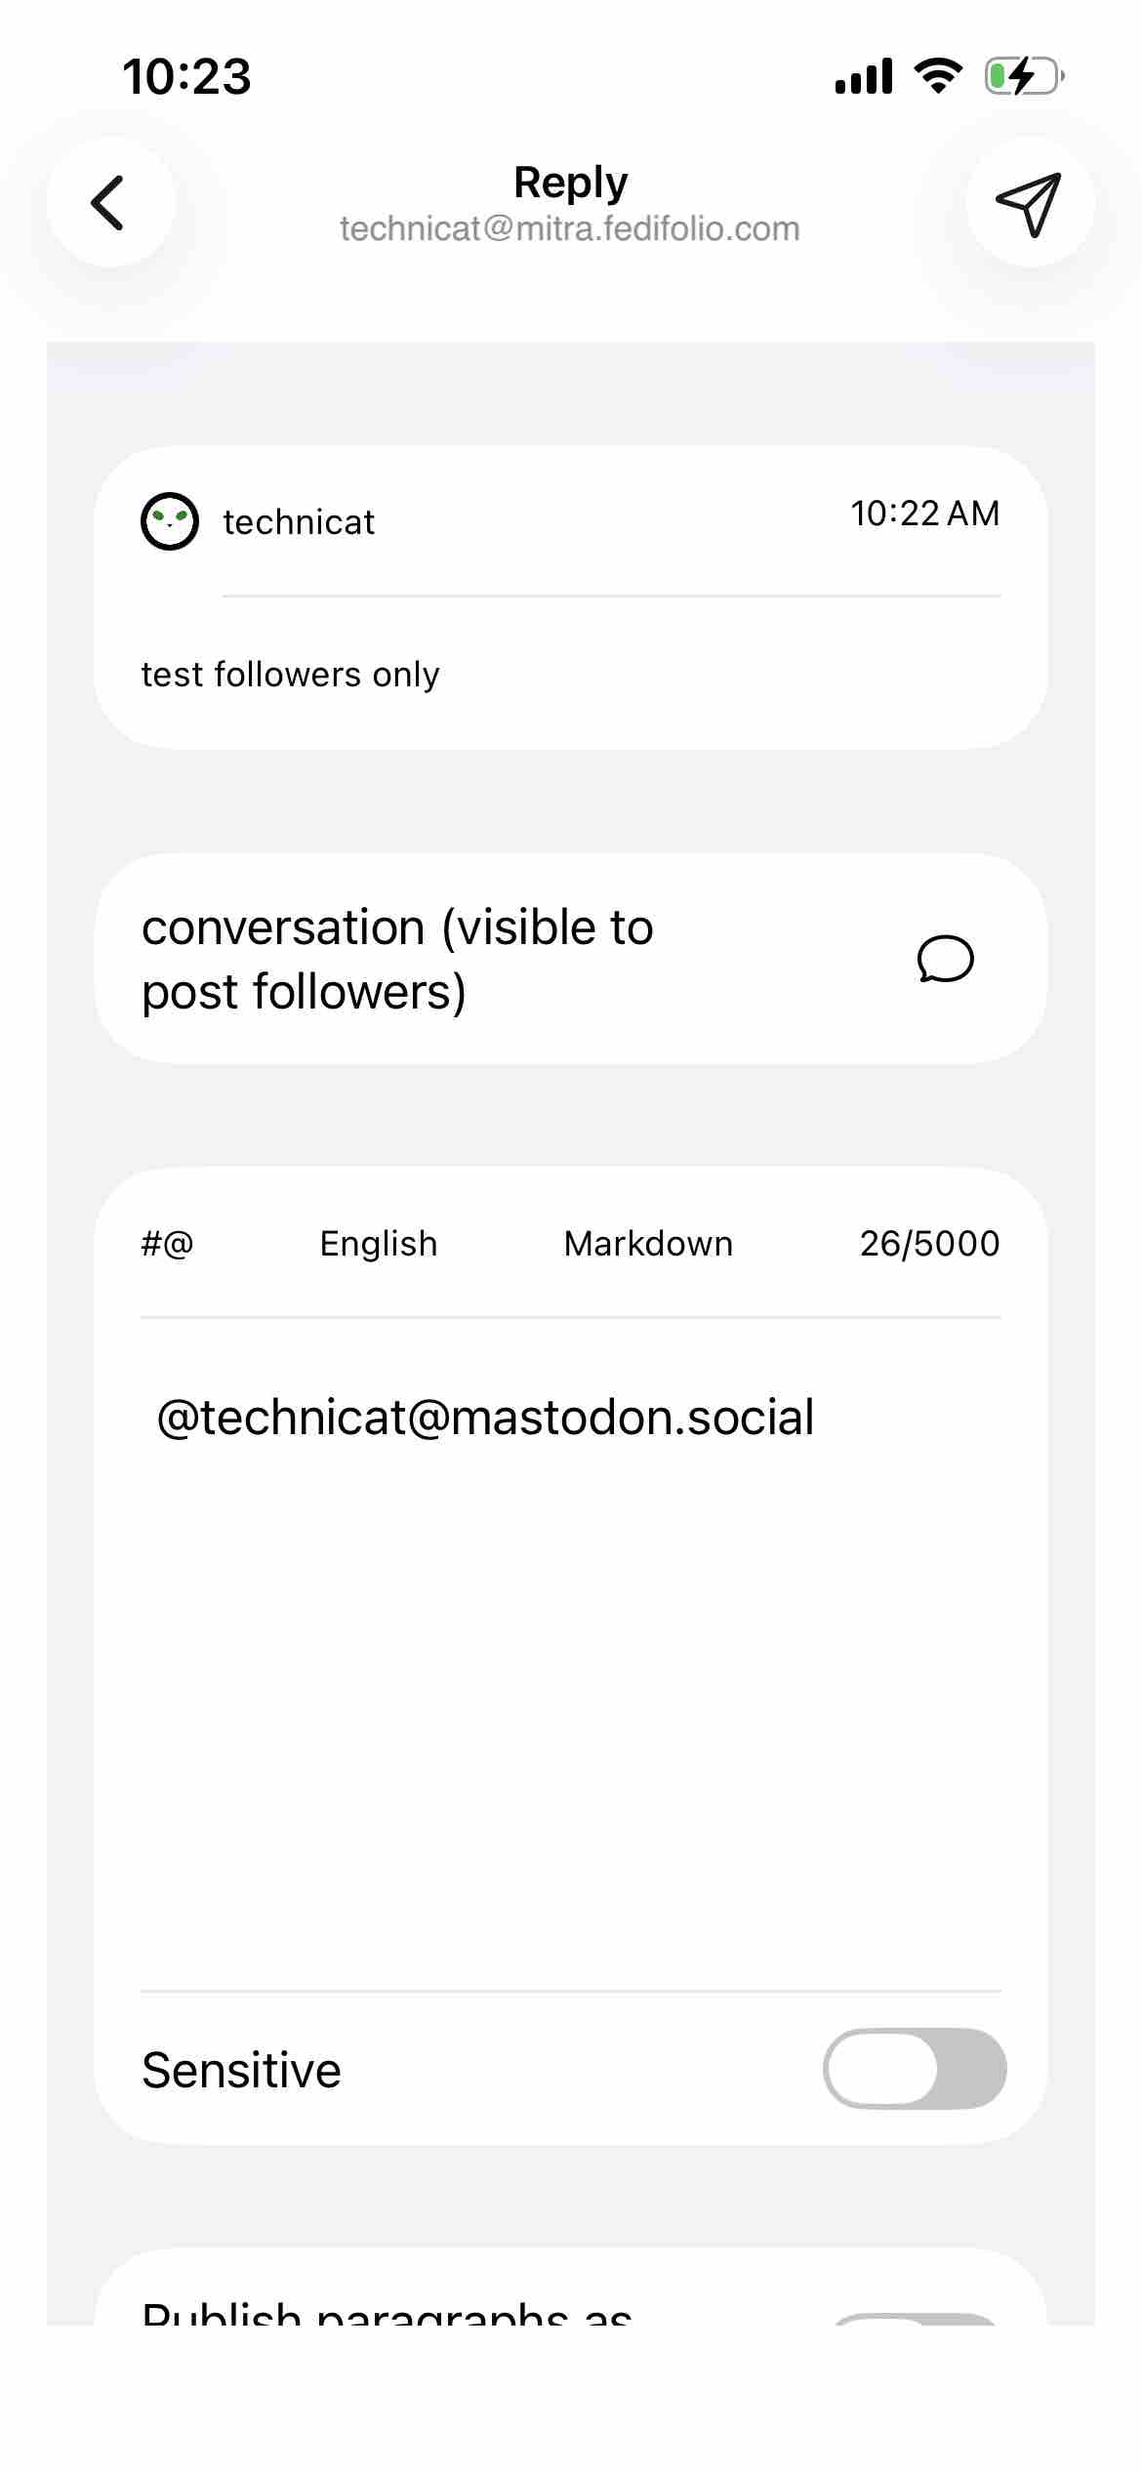The height and width of the screenshot is (2472, 1142).
Task: Click the speech bubble visibility icon
Action: point(945,959)
